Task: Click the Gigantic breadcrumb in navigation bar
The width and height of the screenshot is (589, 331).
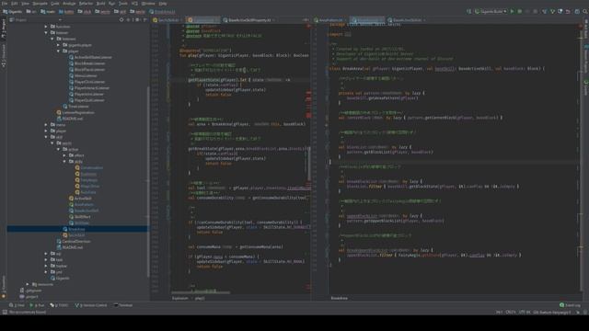Action: click(x=13, y=12)
